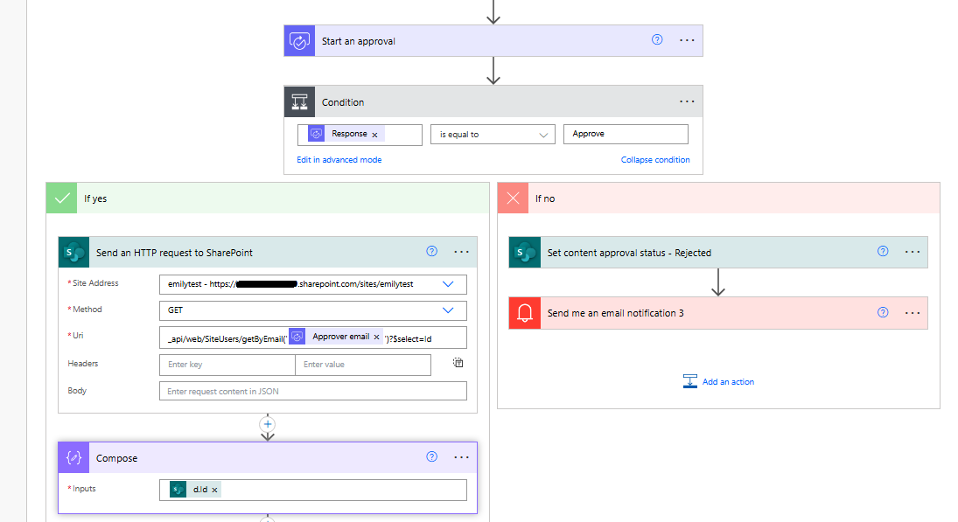Open the Compose ellipsis menu

461,457
